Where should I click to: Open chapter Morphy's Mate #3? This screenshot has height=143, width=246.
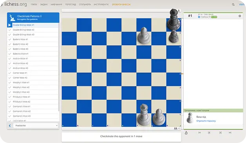click(x=33, y=92)
